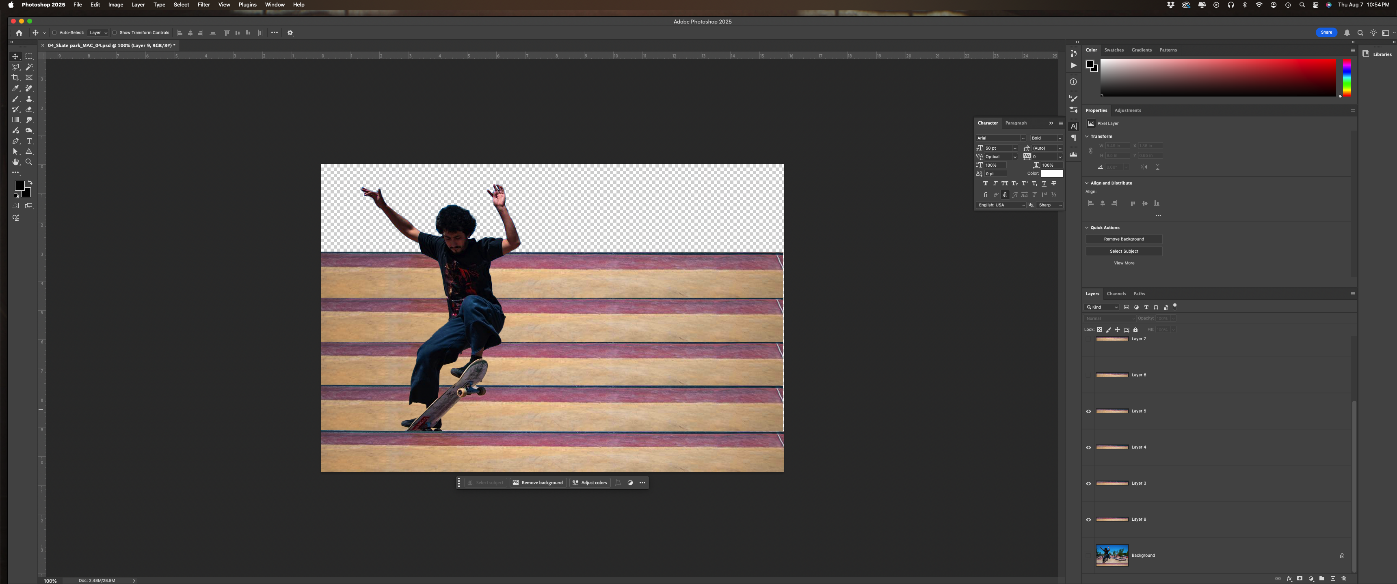
Task: Select the Clone Stamp tool
Action: click(29, 99)
